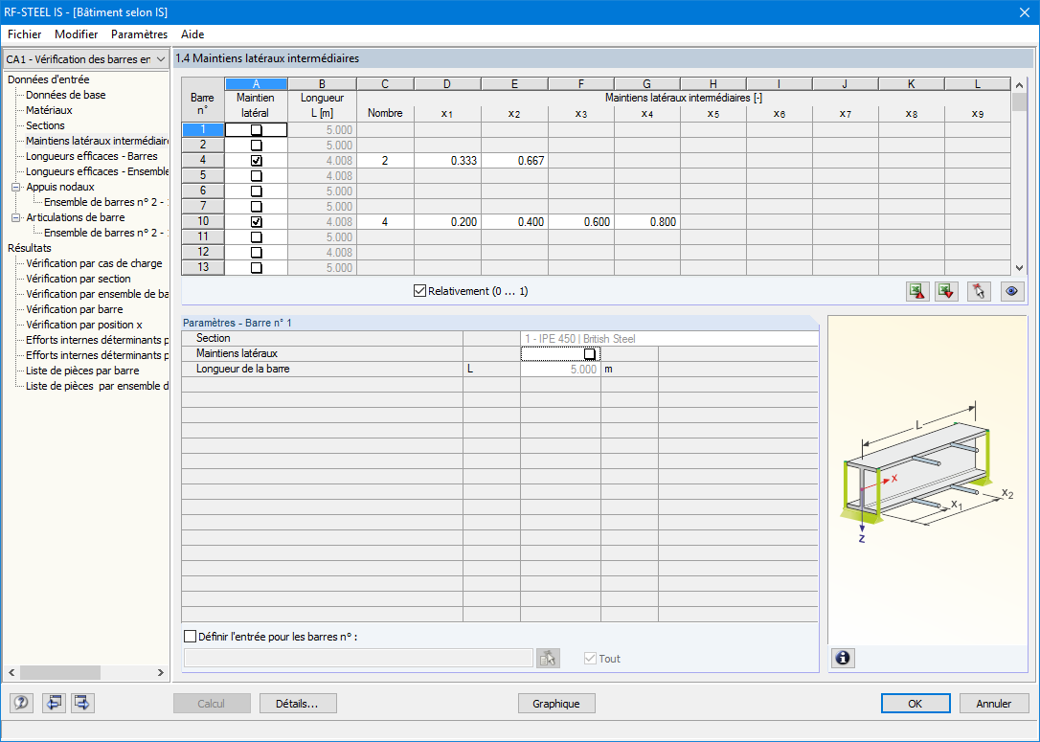Click the eye view mode icon
Viewport: 1040px width, 742px height.
[1011, 291]
